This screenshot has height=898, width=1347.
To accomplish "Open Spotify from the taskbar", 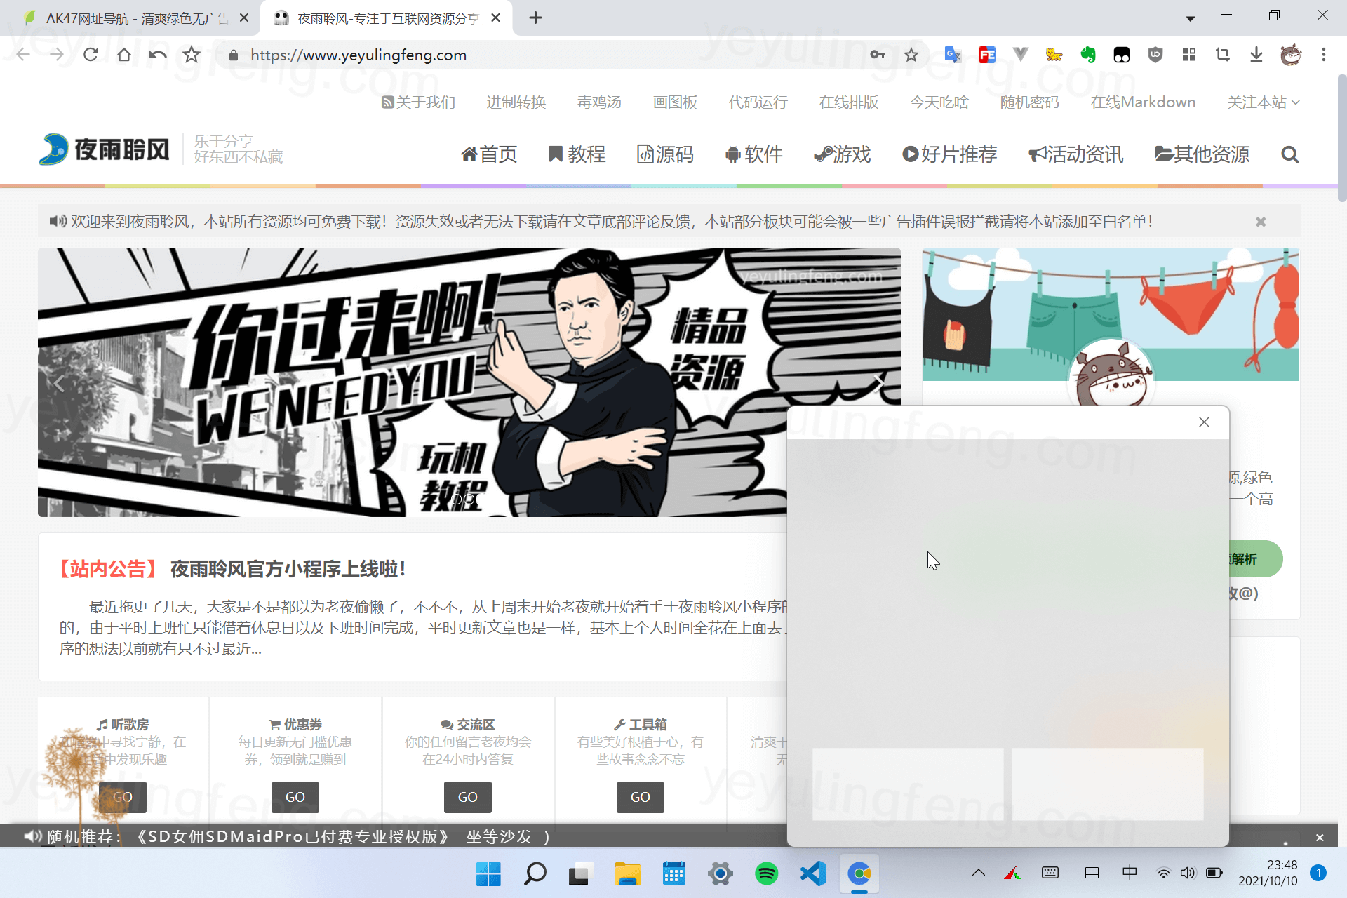I will pyautogui.click(x=766, y=873).
